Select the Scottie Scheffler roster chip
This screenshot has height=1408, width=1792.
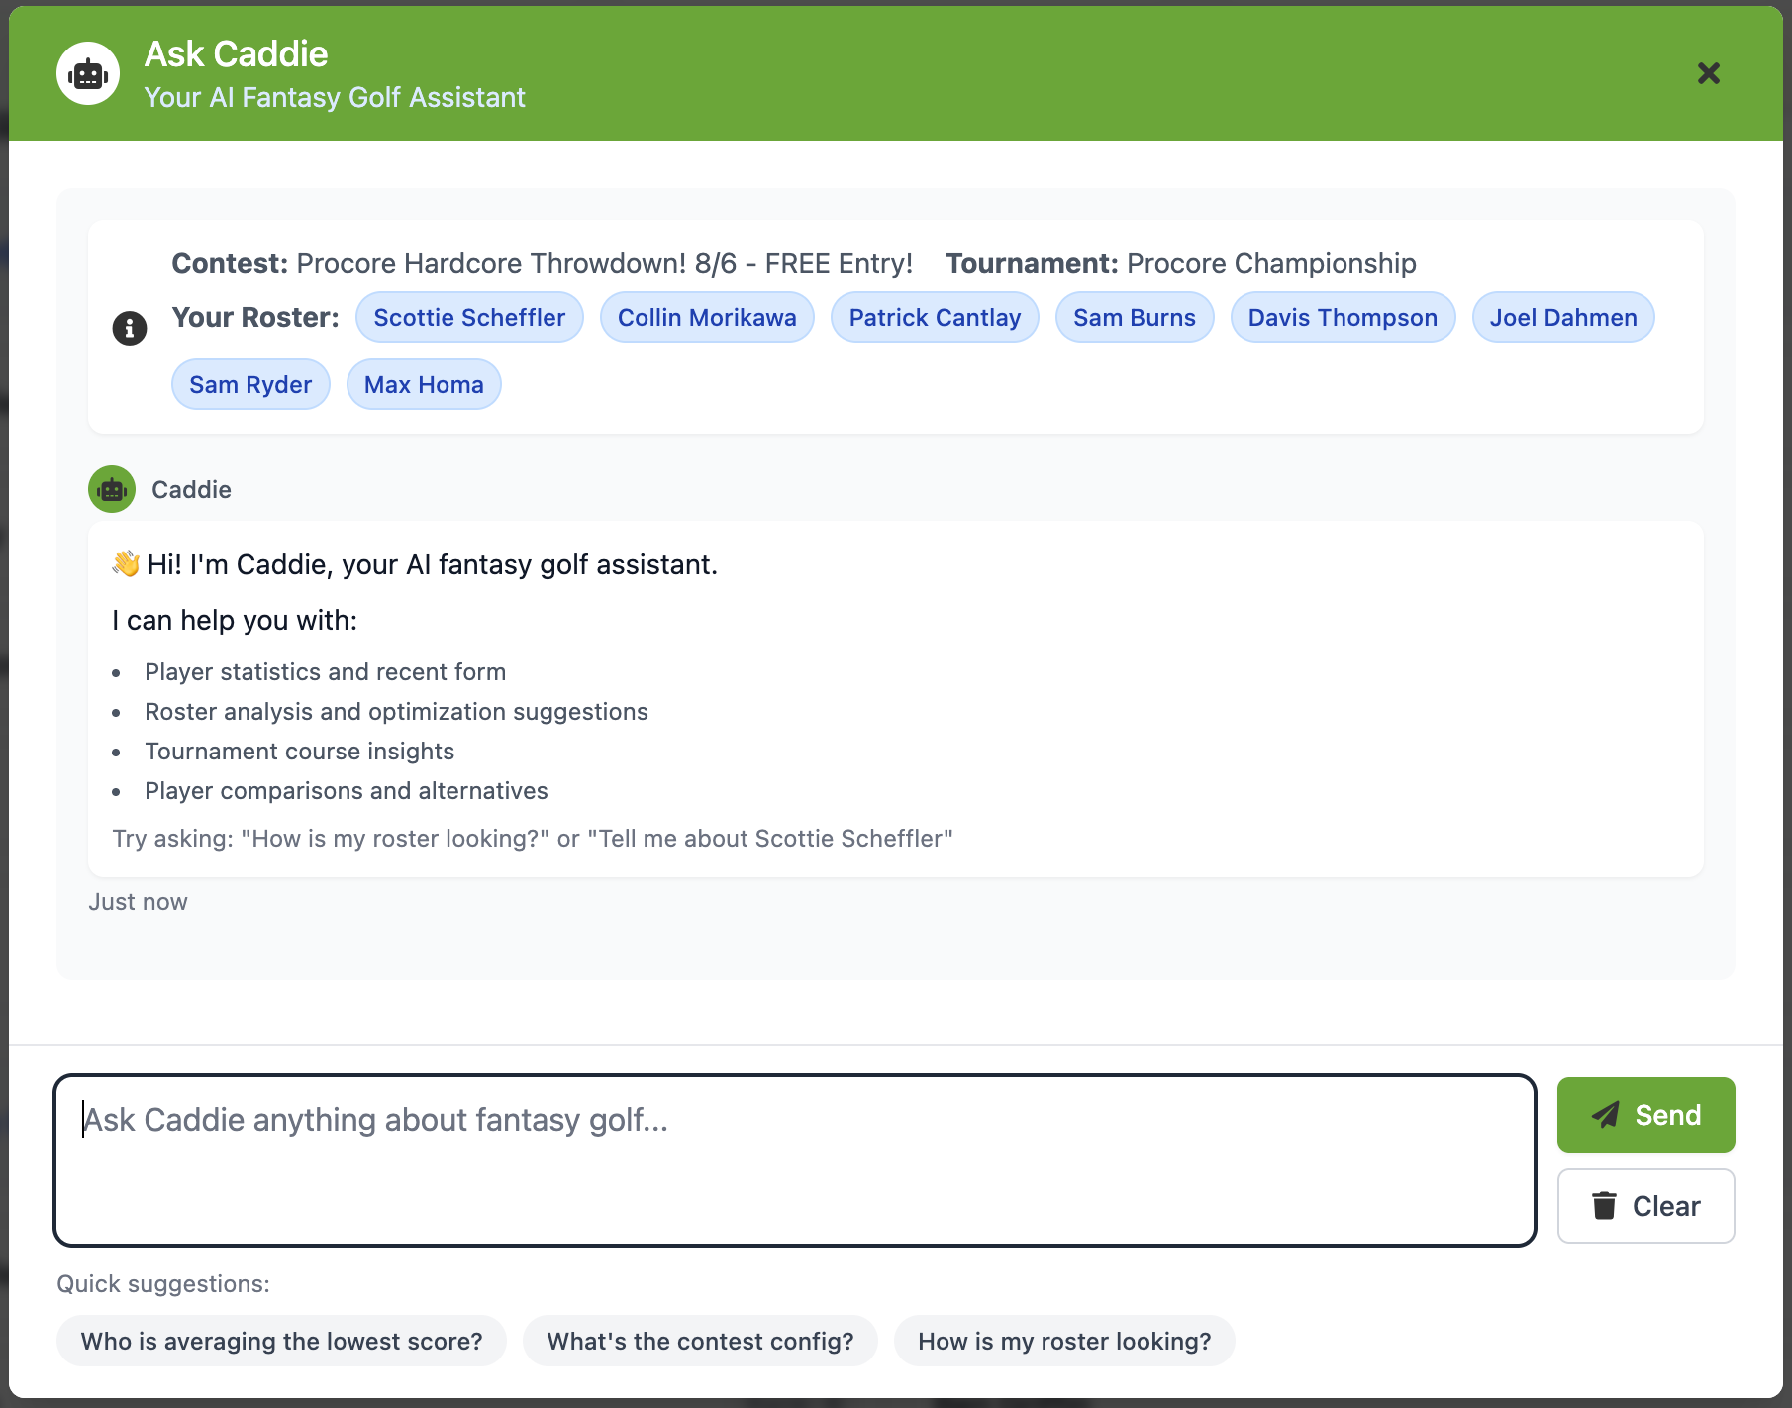tap(469, 317)
